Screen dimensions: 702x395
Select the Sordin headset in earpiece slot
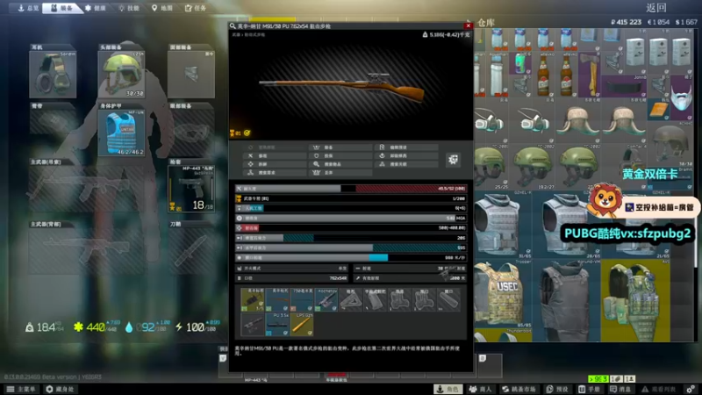pyautogui.click(x=53, y=75)
